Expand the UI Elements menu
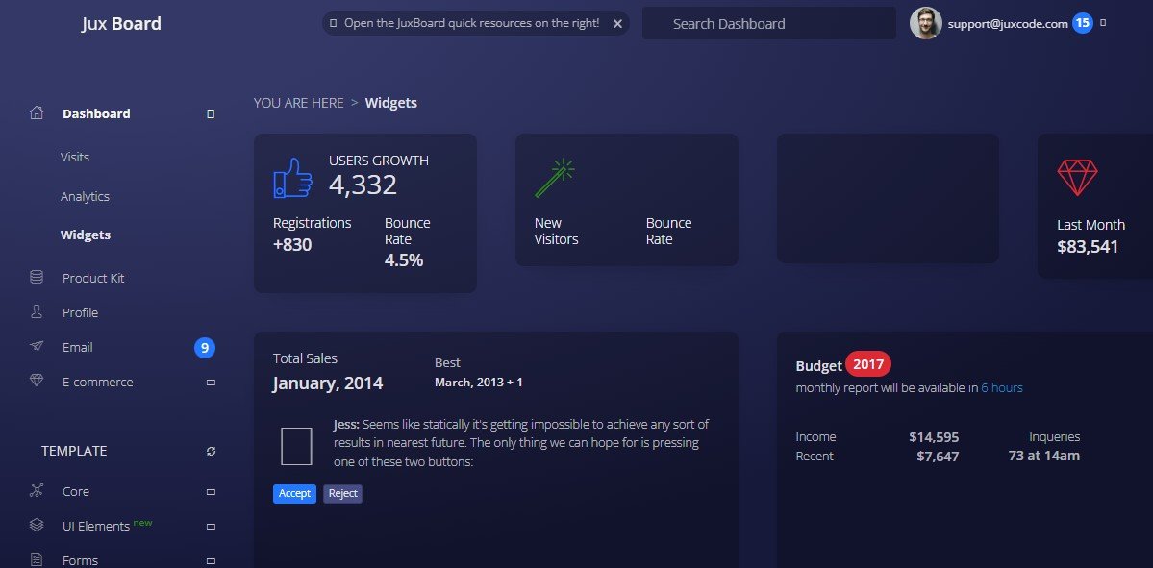 click(211, 527)
